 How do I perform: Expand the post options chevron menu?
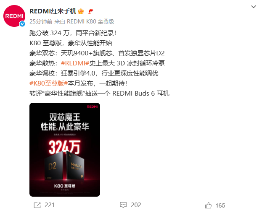(x=254, y=7)
